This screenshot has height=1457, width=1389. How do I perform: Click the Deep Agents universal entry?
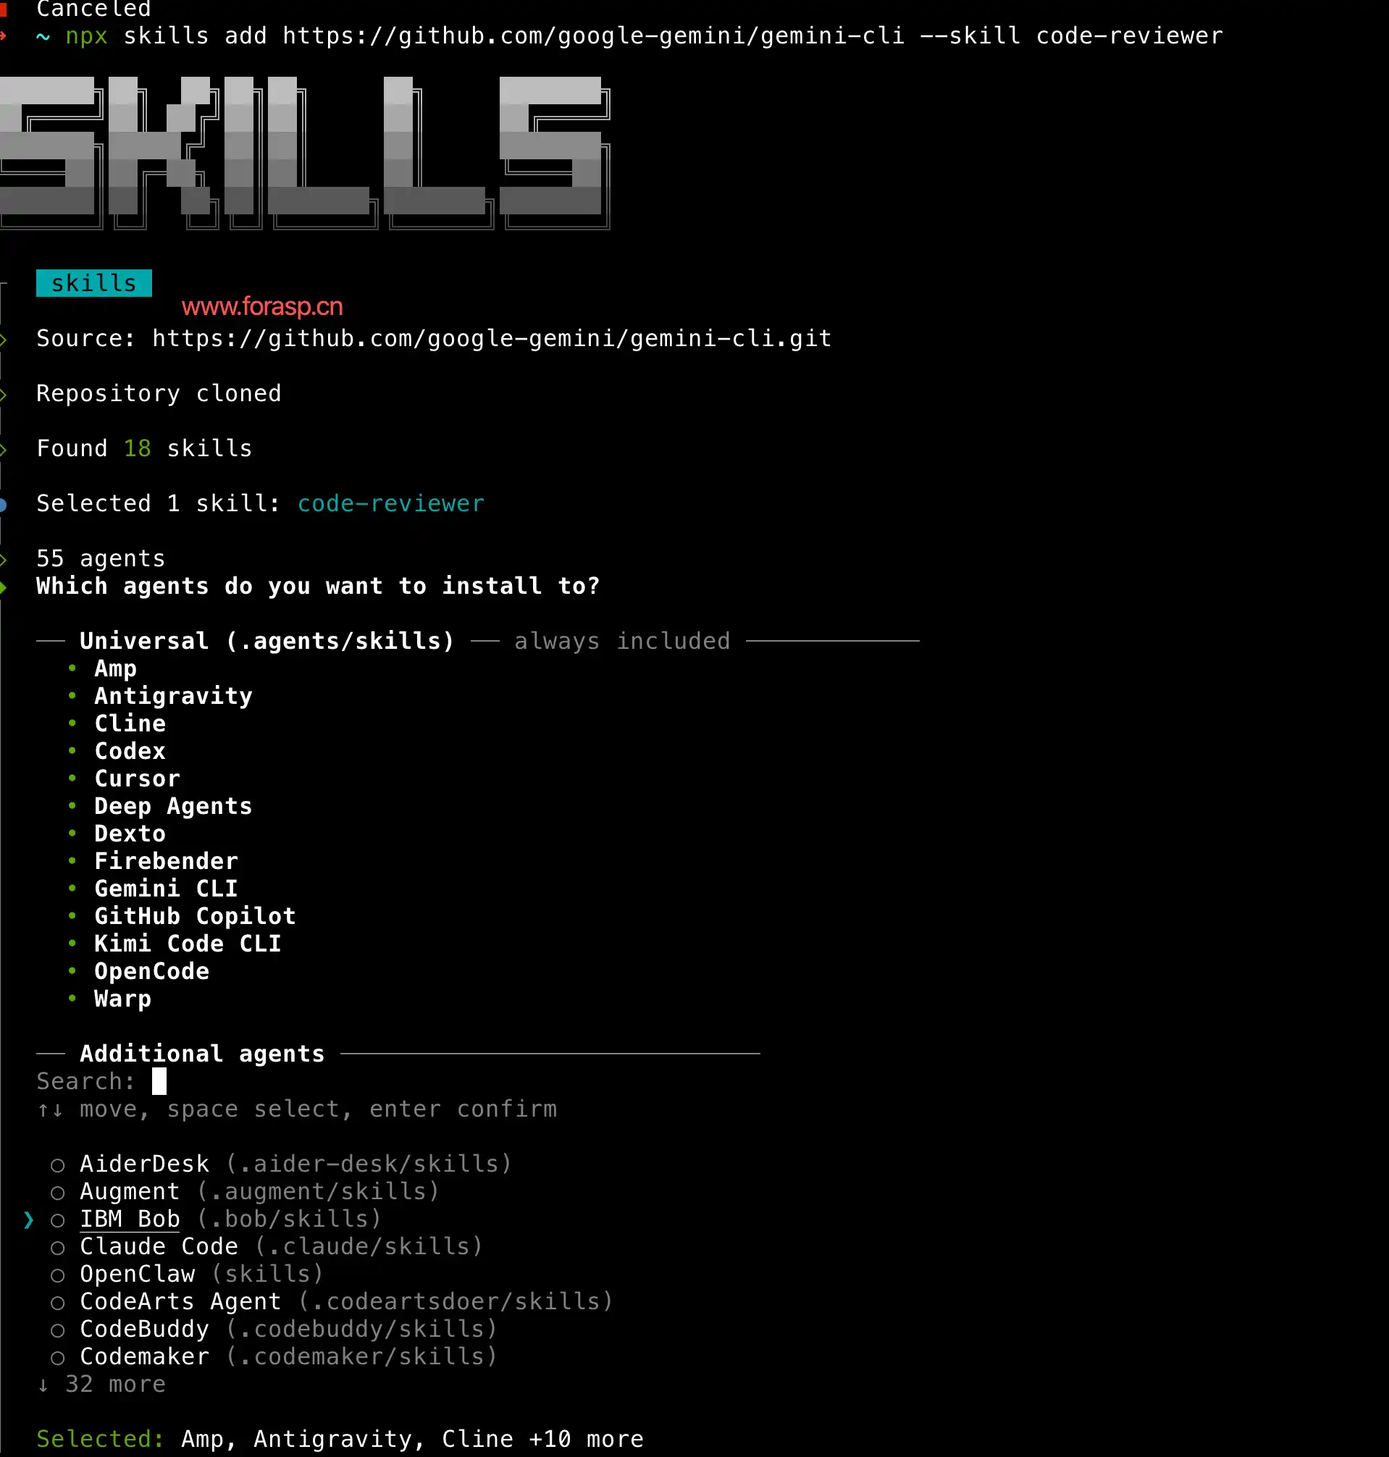pos(173,806)
